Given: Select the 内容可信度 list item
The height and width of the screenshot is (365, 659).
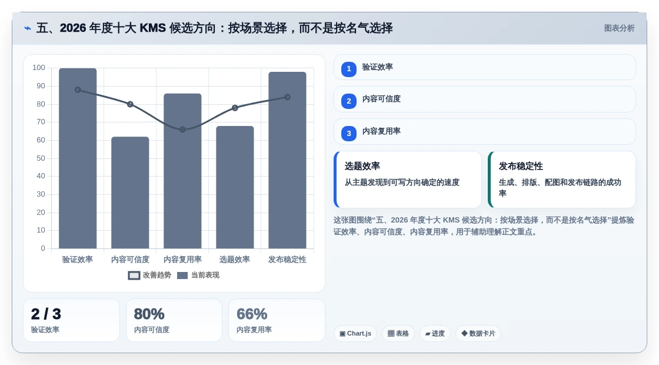Looking at the screenshot, I should (485, 99).
